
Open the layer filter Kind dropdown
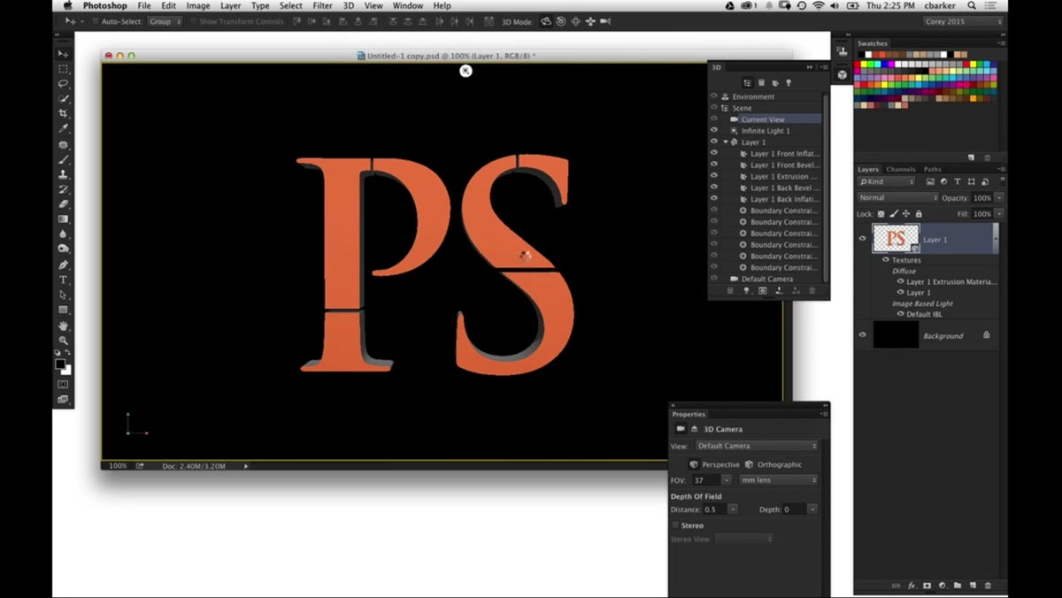pyautogui.click(x=886, y=182)
